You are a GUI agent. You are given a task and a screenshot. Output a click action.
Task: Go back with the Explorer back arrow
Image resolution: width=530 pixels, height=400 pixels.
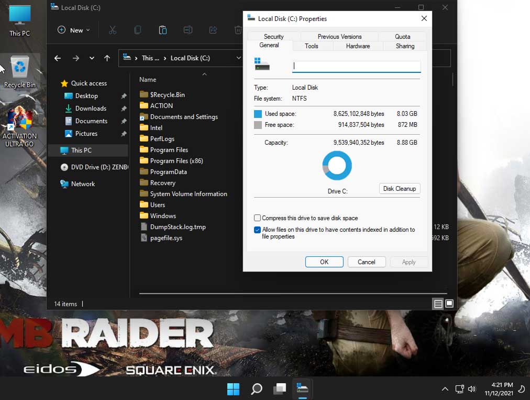58,58
